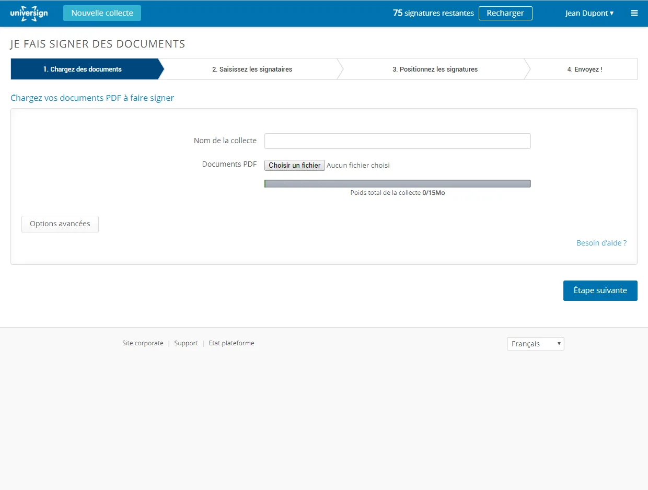The image size is (648, 490).
Task: Open Support footer link
Action: pos(186,343)
